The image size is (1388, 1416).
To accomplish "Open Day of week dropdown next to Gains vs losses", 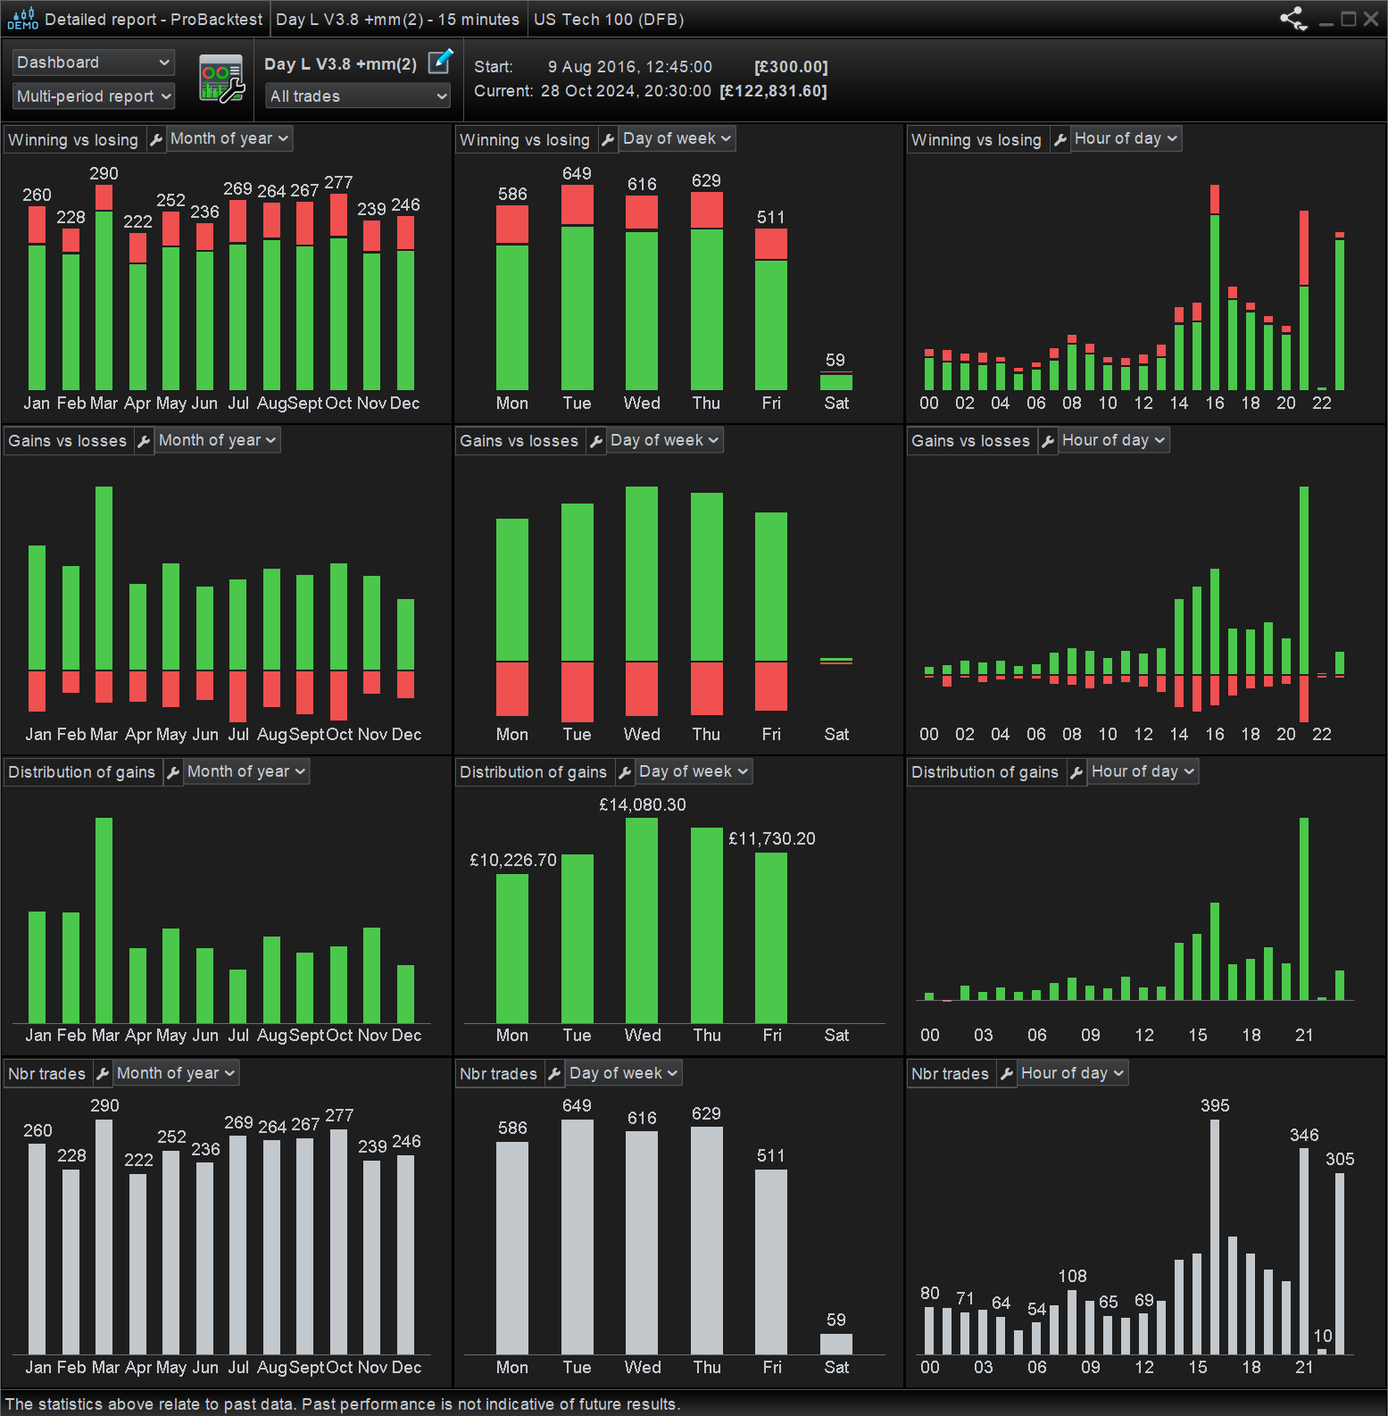I will pyautogui.click(x=665, y=440).
